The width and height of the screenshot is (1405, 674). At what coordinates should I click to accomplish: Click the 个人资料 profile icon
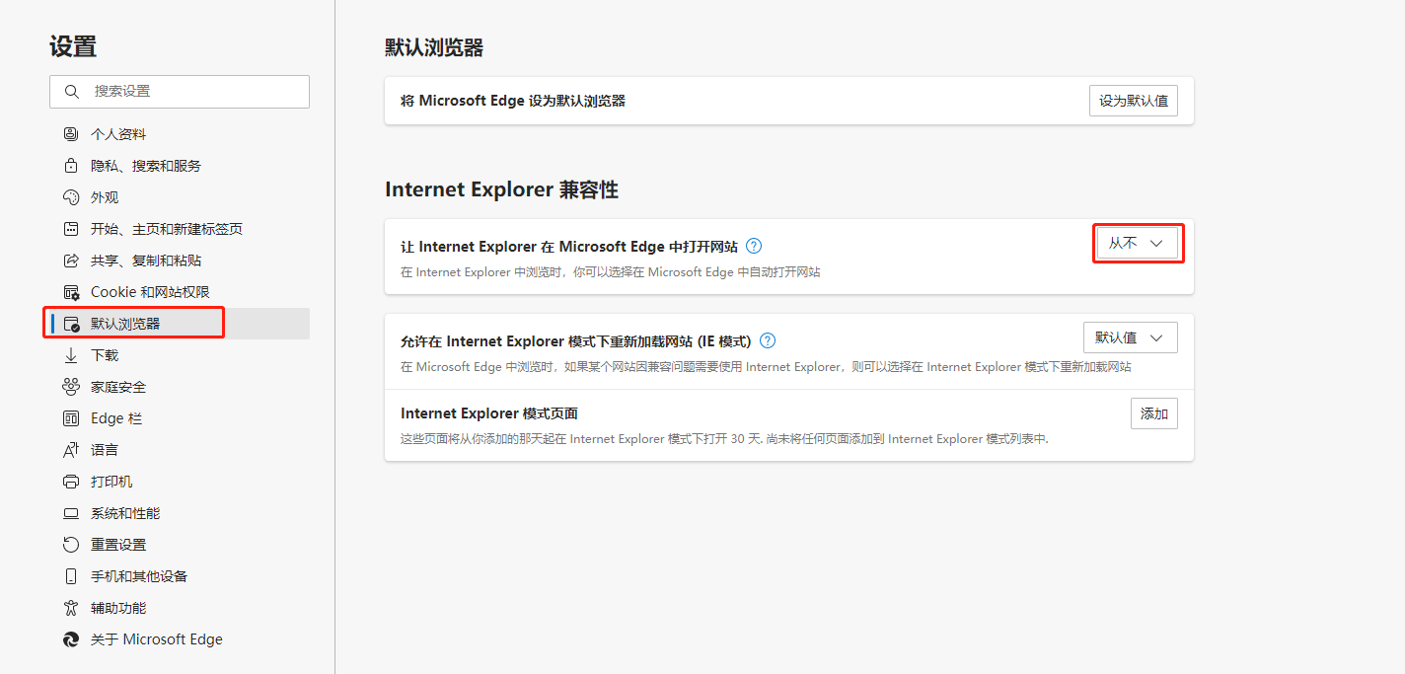click(71, 134)
